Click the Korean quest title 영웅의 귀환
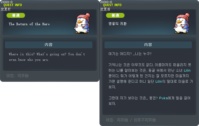Viewport: 199px width, 126px height. tap(117, 24)
